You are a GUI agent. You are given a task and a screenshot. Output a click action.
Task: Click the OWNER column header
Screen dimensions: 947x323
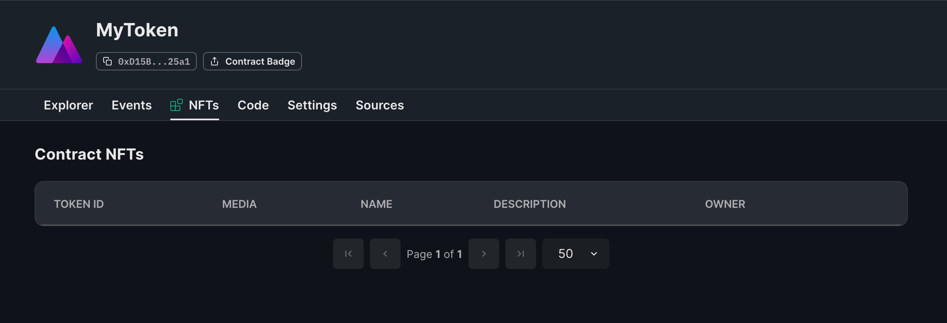(x=724, y=204)
